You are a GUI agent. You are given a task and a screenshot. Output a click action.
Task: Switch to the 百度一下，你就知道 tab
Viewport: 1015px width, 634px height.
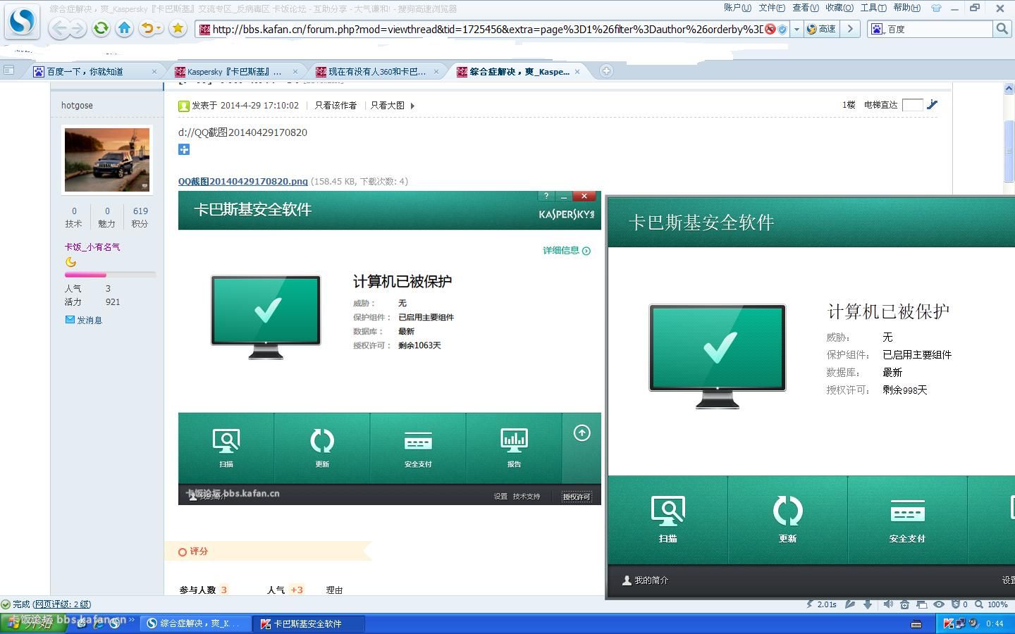point(94,71)
